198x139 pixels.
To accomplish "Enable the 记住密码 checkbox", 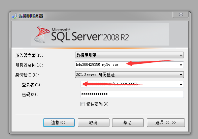I will (x=82, y=104).
